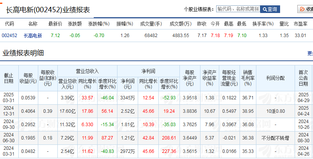Viewport: 313px width, 159px height.
Task: Click the 利润分配 column header
Action: click(275, 78)
